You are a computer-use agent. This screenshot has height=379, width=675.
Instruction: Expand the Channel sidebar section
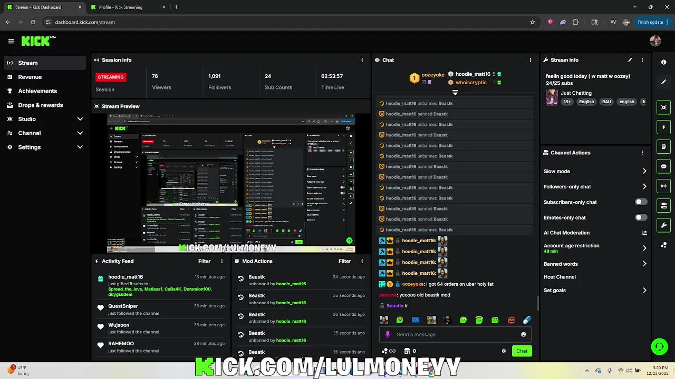point(80,133)
